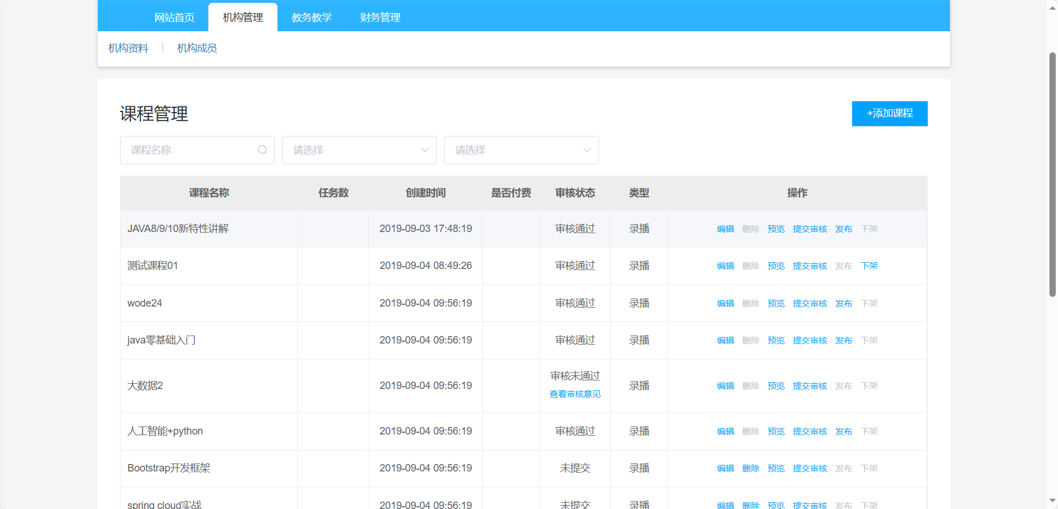
Task: Click the 审核未通过 status text
Action: point(575,376)
